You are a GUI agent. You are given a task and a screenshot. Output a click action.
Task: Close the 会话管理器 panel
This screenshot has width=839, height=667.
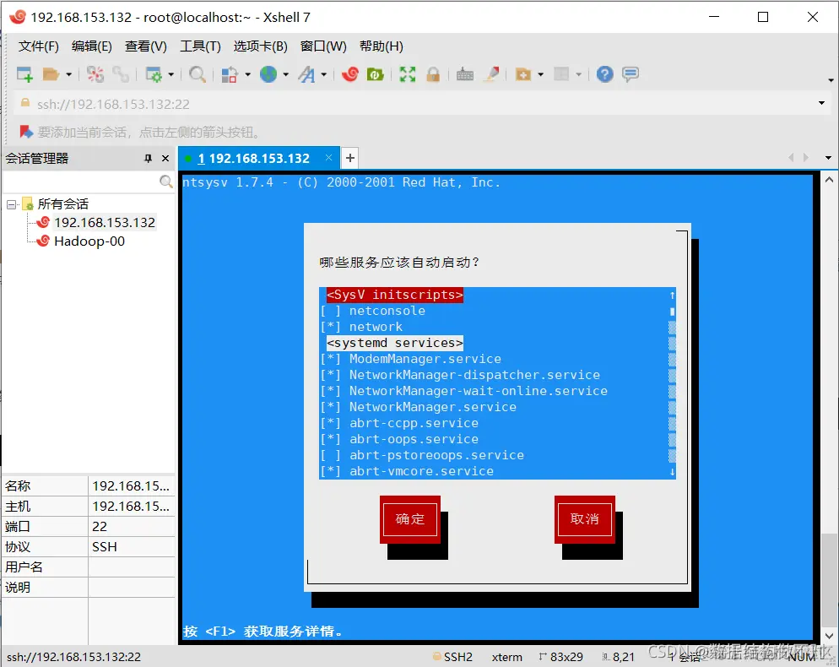[x=165, y=159]
